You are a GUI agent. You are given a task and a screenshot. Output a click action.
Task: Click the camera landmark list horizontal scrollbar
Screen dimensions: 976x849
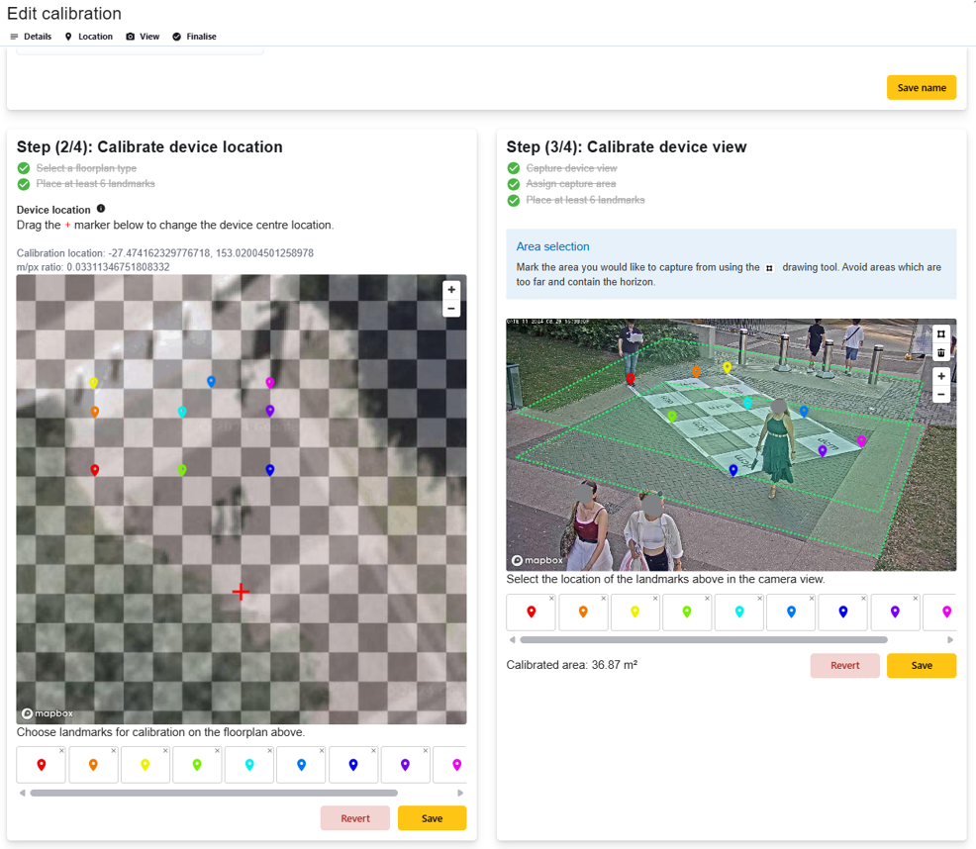point(704,640)
